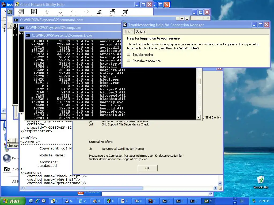This screenshot has width=274, height=205.
Task: Click the system clock showing 2:09 PM
Action: point(264,201)
